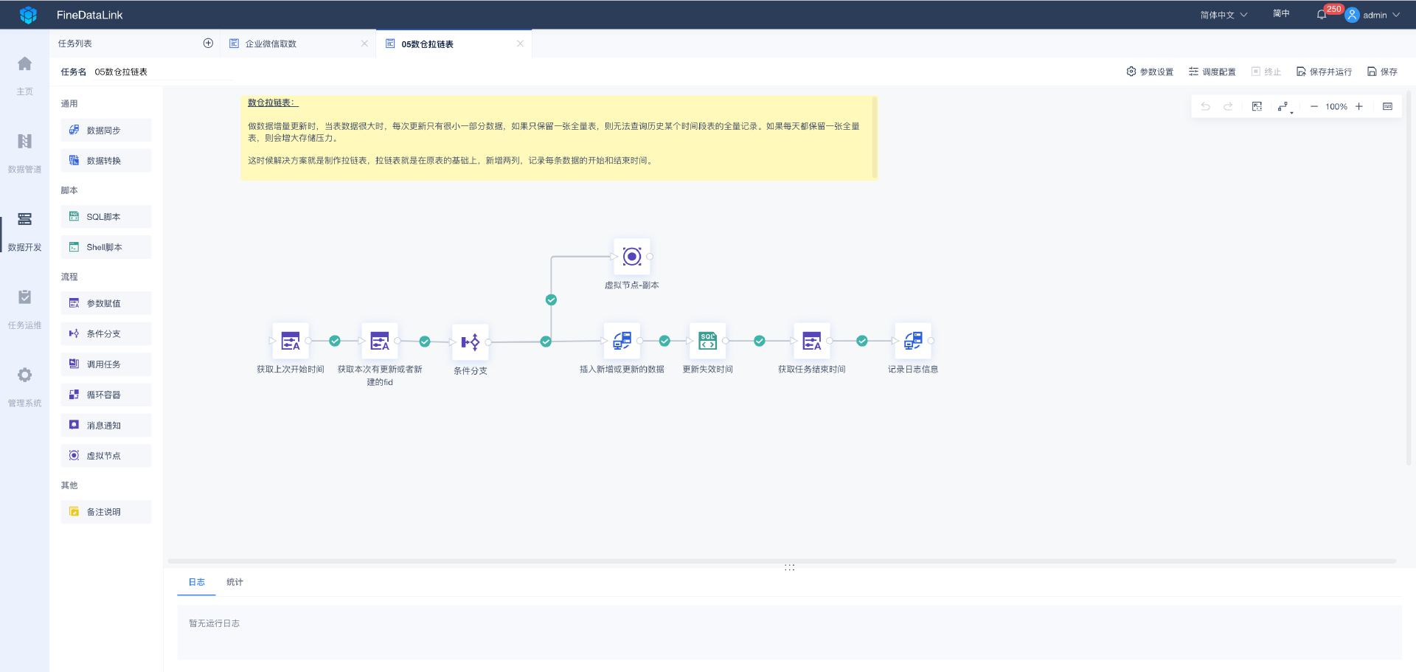Click the 终止 stop button
Image resolution: width=1416 pixels, height=672 pixels.
click(x=1266, y=72)
